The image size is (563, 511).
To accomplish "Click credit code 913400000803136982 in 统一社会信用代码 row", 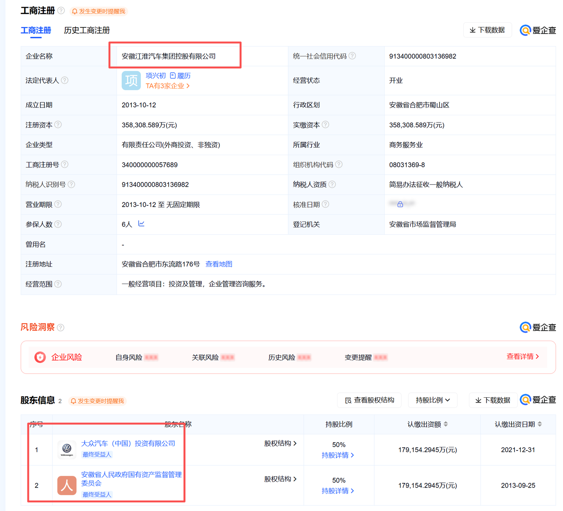I will click(423, 56).
